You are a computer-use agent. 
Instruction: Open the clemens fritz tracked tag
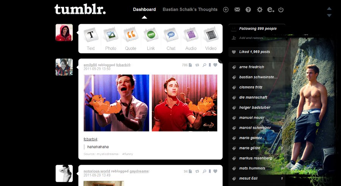pos(251,87)
